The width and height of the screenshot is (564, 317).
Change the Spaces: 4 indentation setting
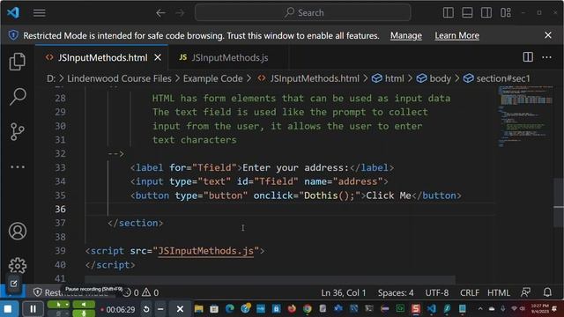[x=396, y=292]
